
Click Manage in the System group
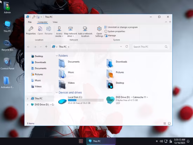(110, 36)
